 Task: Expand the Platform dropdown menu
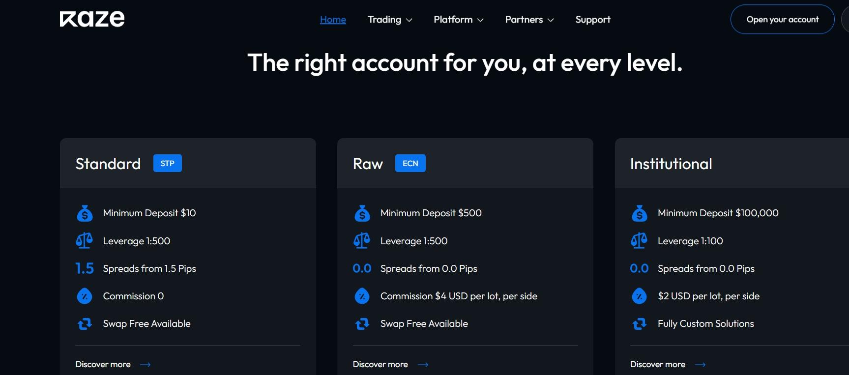(x=459, y=20)
